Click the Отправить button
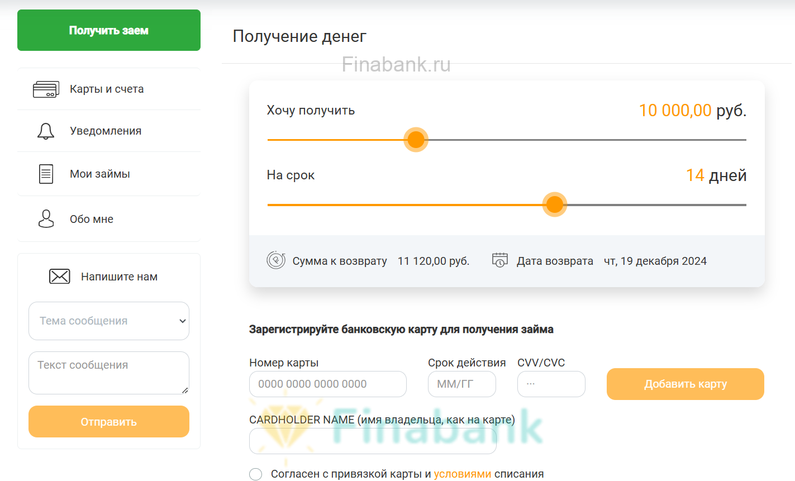The image size is (795, 481). click(x=109, y=422)
